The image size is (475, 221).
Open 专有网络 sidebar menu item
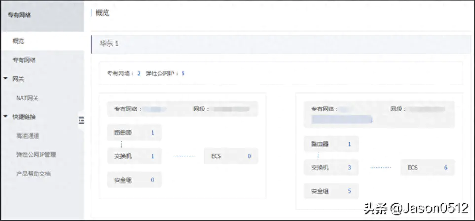tap(24, 60)
